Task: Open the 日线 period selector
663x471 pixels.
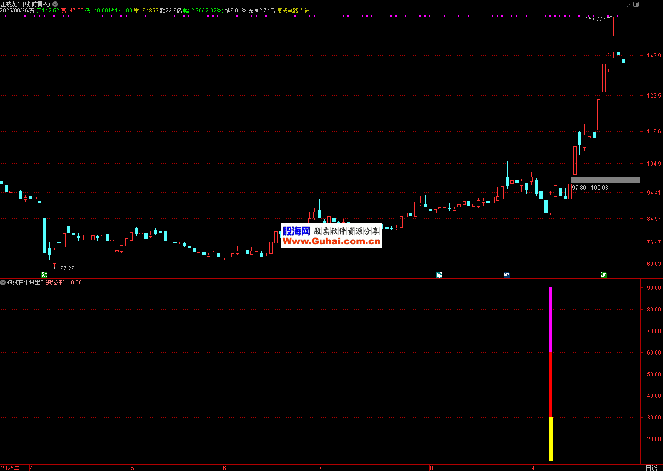Action: click(x=651, y=468)
